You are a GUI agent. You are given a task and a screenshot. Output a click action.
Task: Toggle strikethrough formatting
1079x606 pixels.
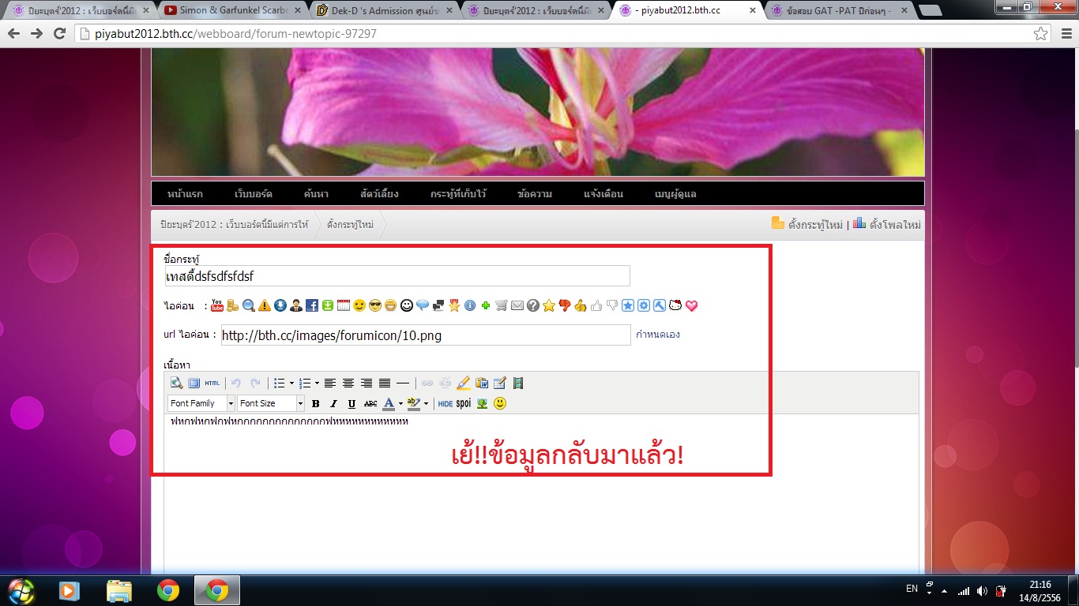(x=370, y=403)
